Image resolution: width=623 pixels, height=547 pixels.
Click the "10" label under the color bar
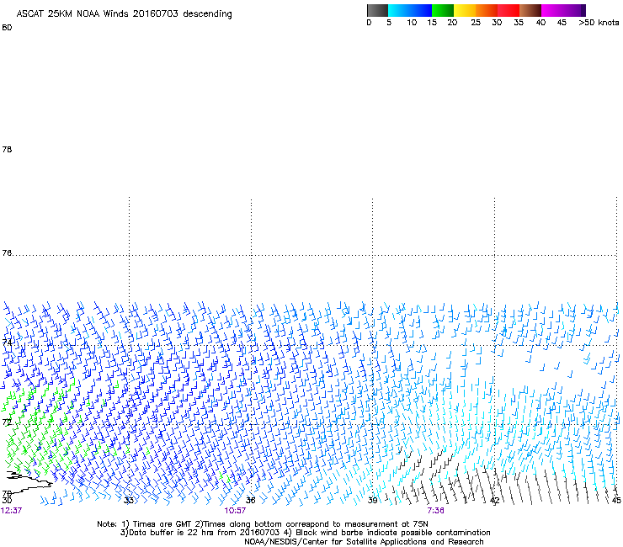click(x=412, y=23)
